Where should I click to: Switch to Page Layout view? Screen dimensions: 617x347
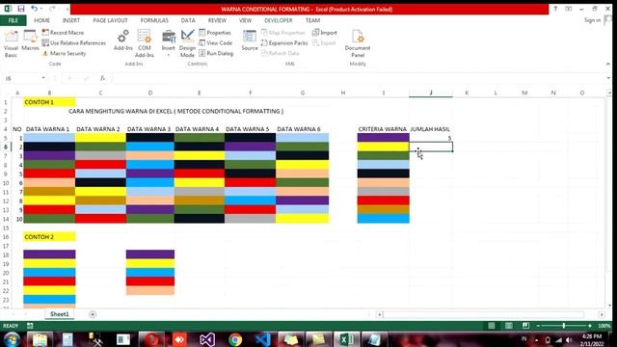(x=508, y=326)
